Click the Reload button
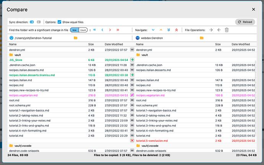The height and width of the screenshot is (165, 264). pyautogui.click(x=245, y=22)
